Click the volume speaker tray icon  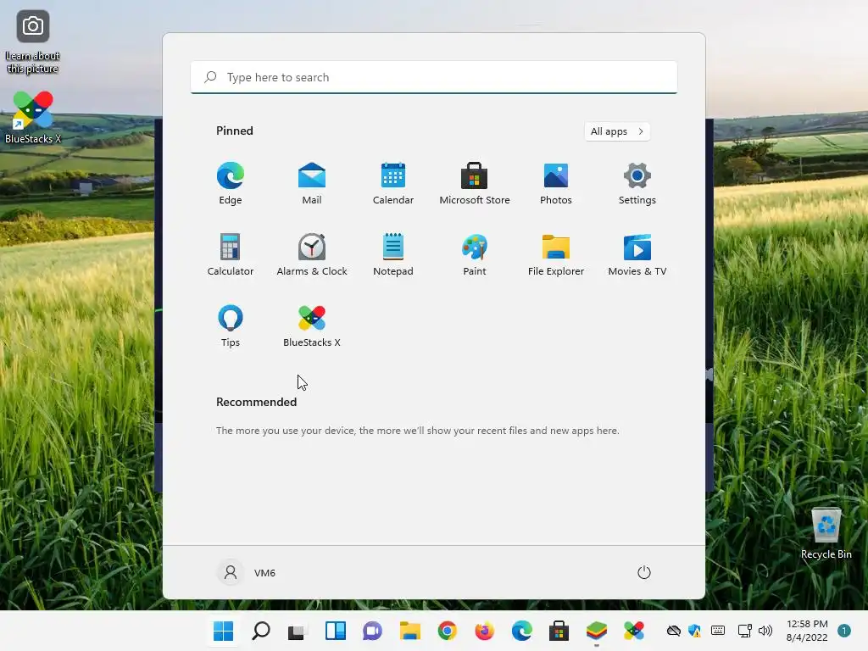coord(765,631)
